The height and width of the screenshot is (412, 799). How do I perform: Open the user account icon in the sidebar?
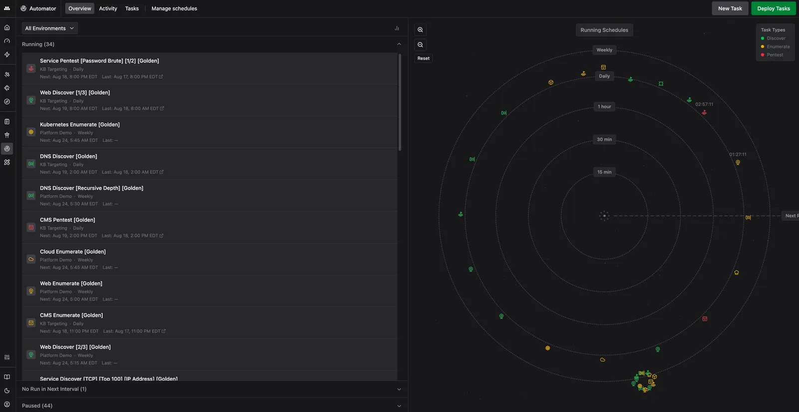tap(7, 404)
